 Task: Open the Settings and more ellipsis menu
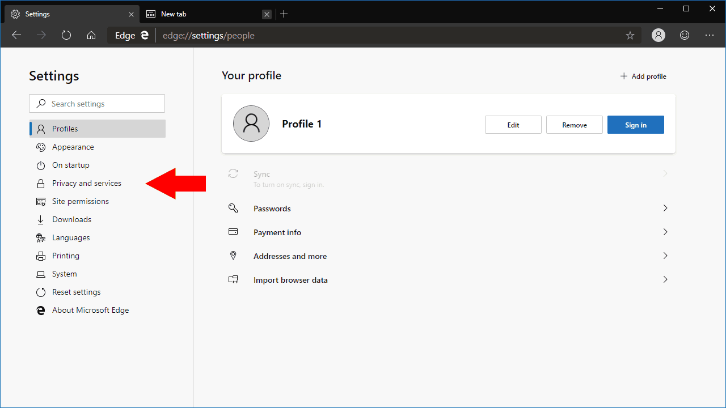pyautogui.click(x=710, y=35)
